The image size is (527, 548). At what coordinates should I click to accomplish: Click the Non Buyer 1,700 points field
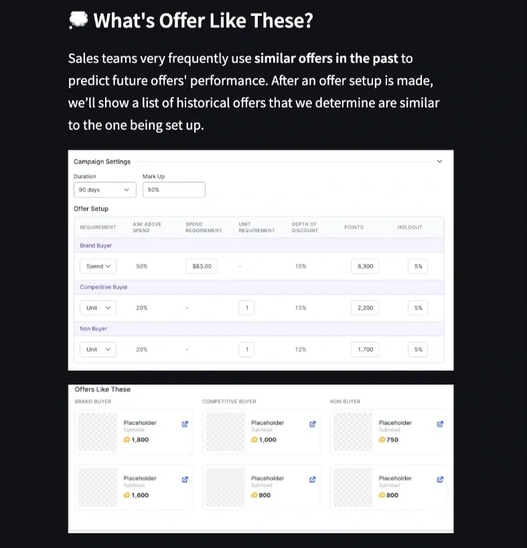365,349
